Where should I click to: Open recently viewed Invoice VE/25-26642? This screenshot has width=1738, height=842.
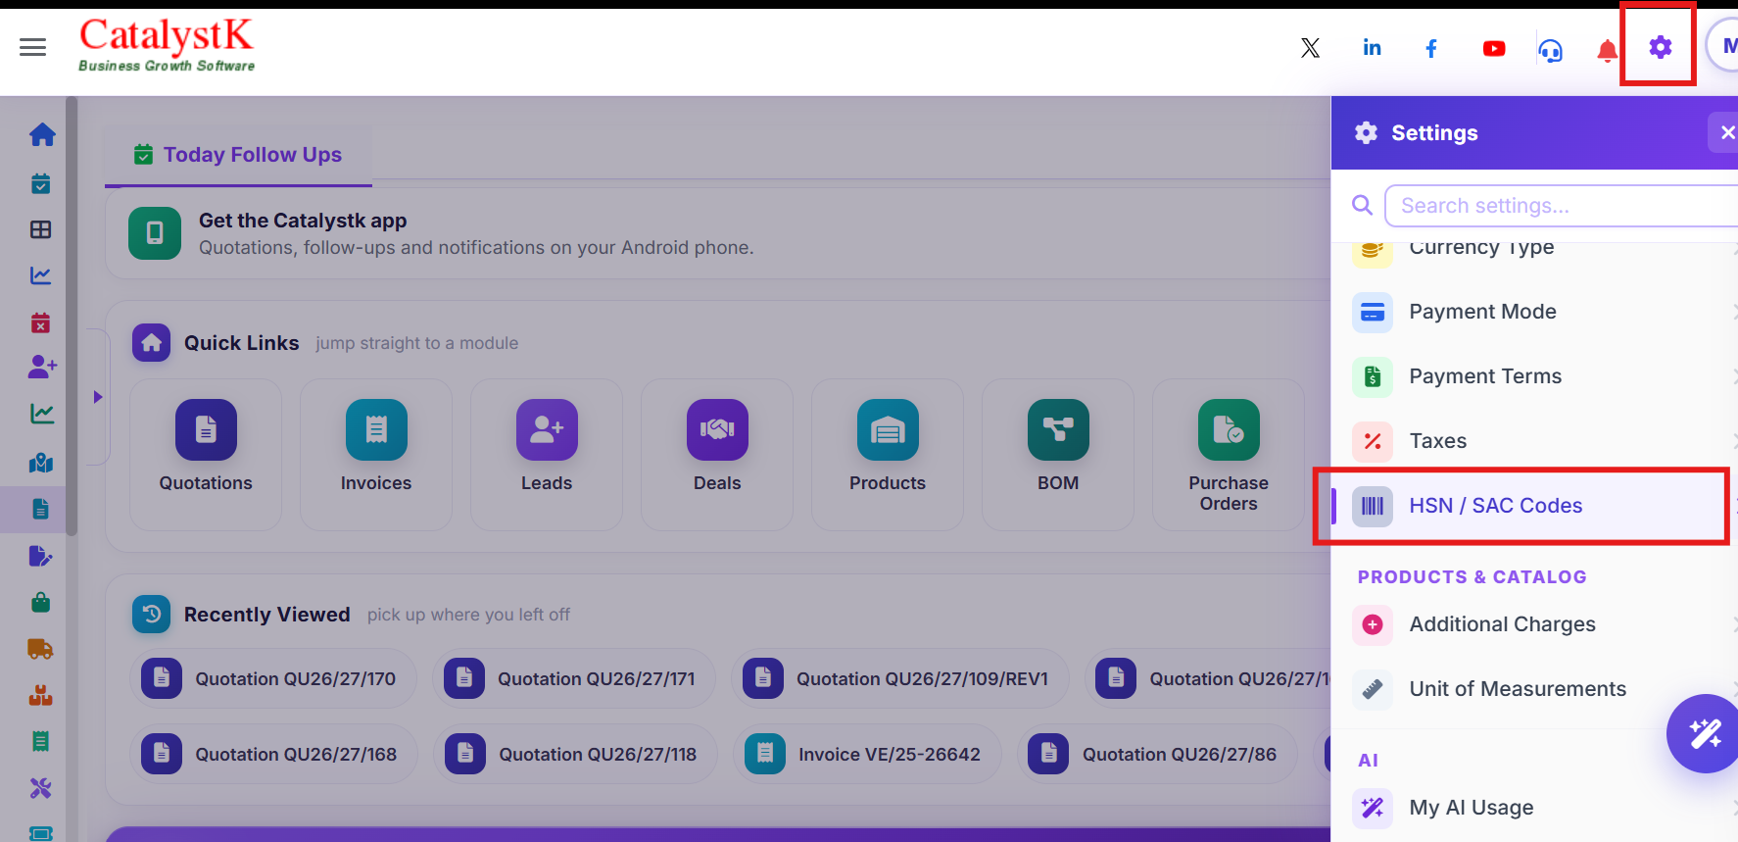(867, 754)
